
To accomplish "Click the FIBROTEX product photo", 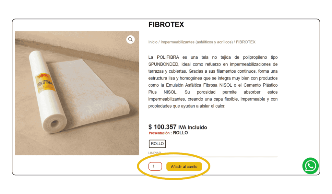I will (x=77, y=93).
